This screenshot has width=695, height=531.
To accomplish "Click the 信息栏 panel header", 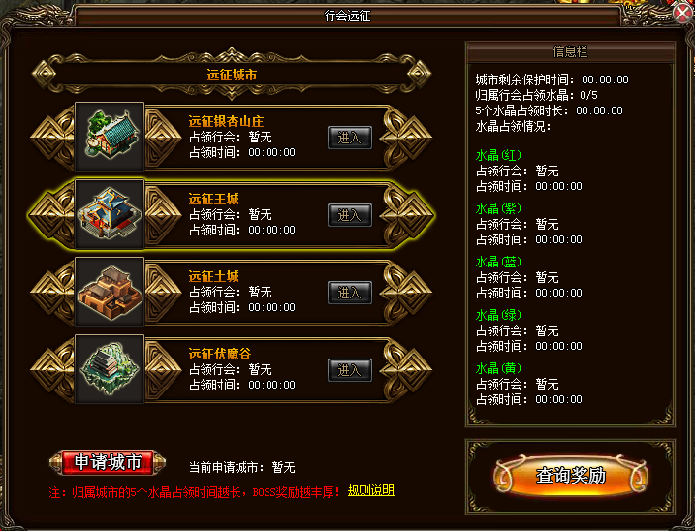I will click(570, 52).
